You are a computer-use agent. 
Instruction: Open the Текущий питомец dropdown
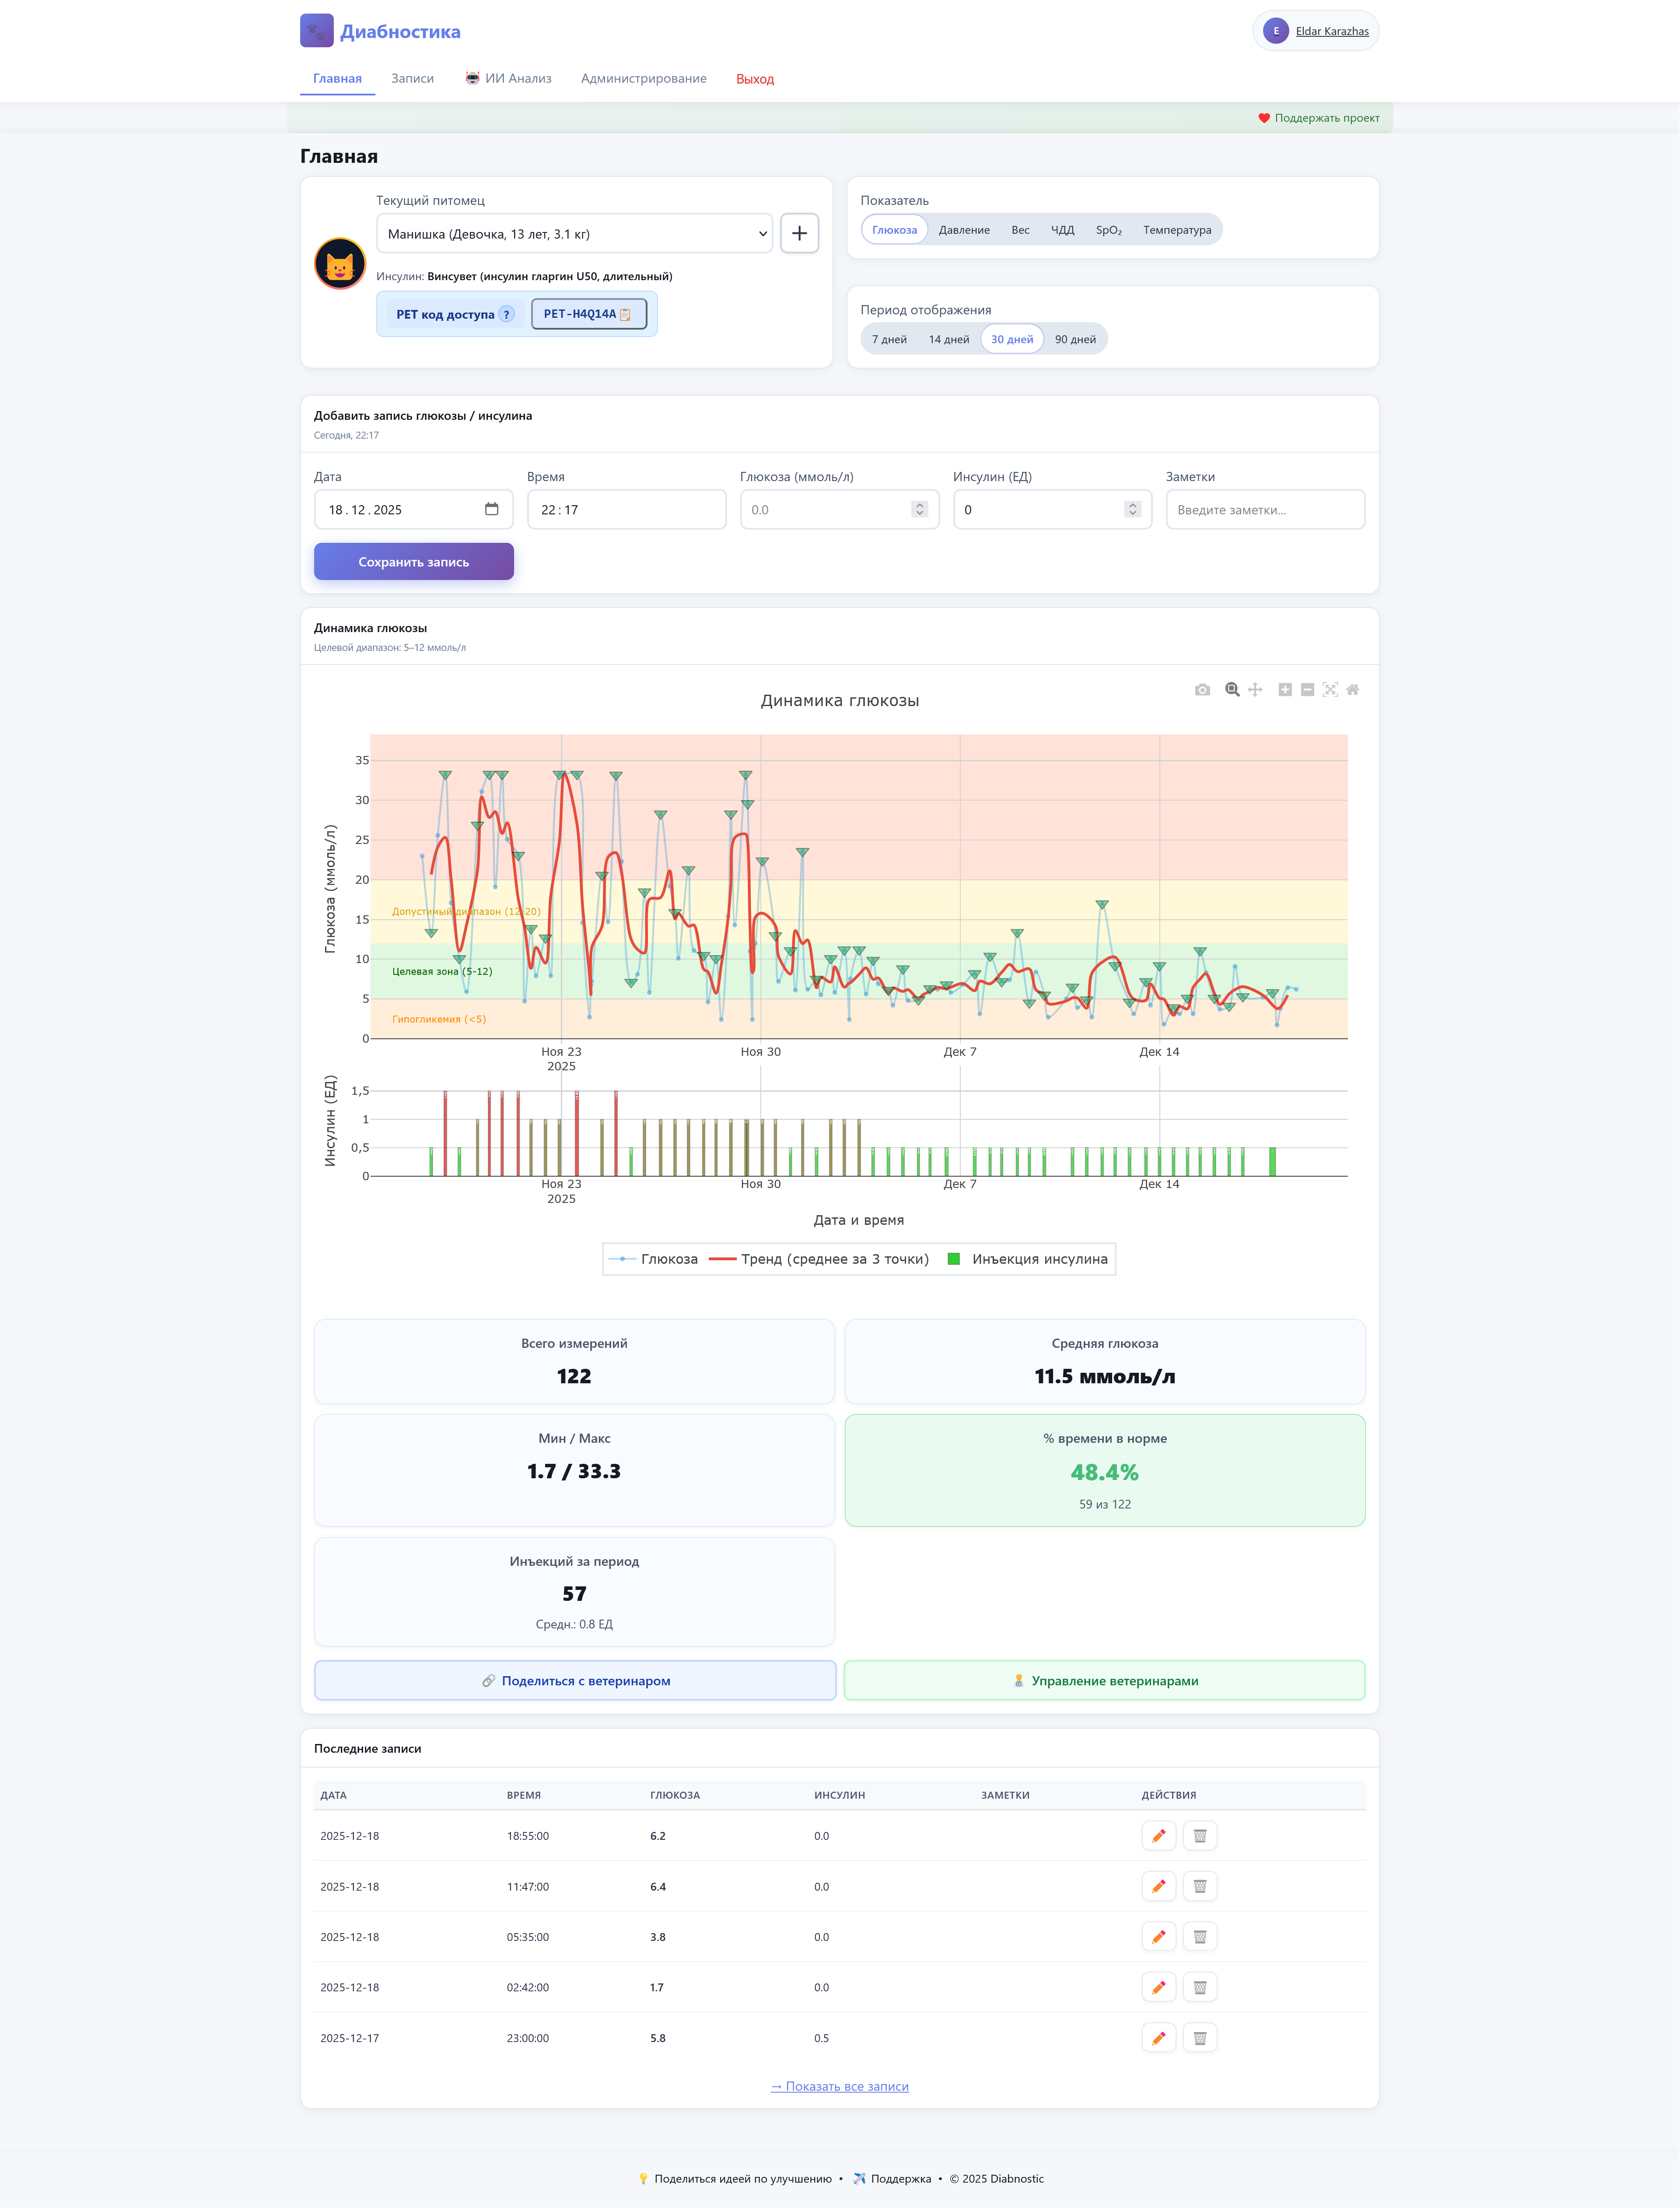pyautogui.click(x=574, y=233)
